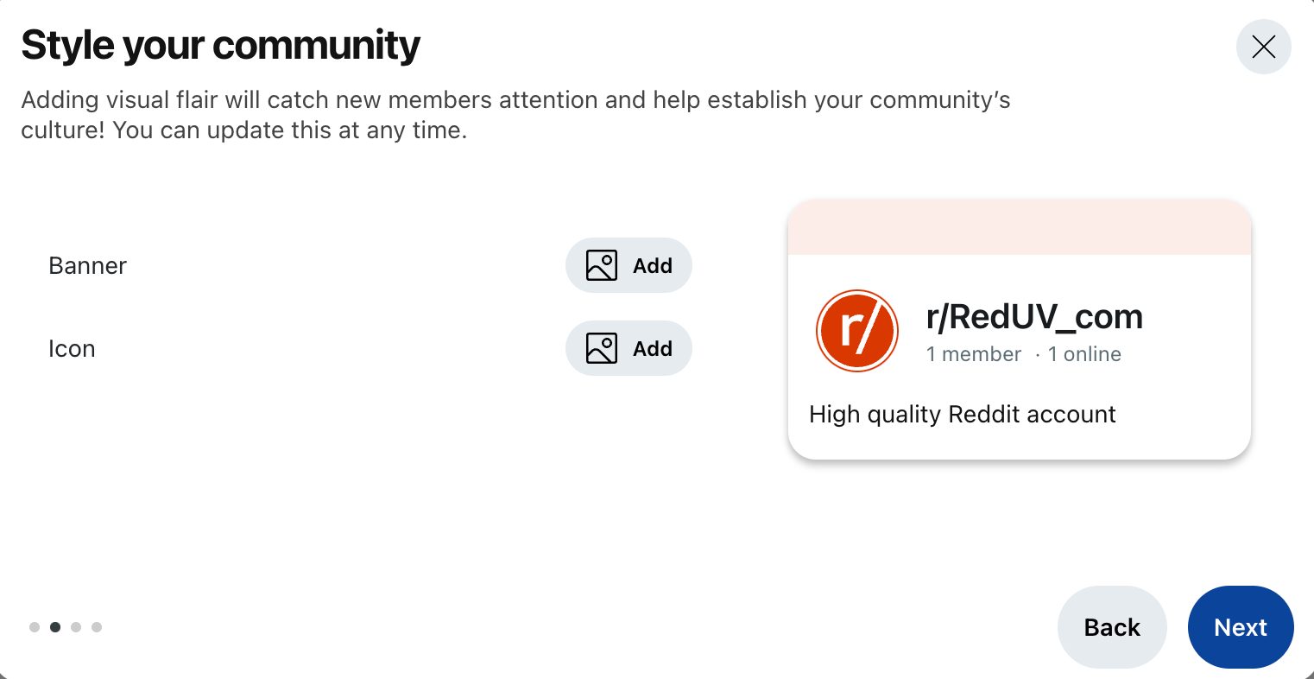The image size is (1314, 679).
Task: Click the '1 member' count text
Action: (974, 354)
